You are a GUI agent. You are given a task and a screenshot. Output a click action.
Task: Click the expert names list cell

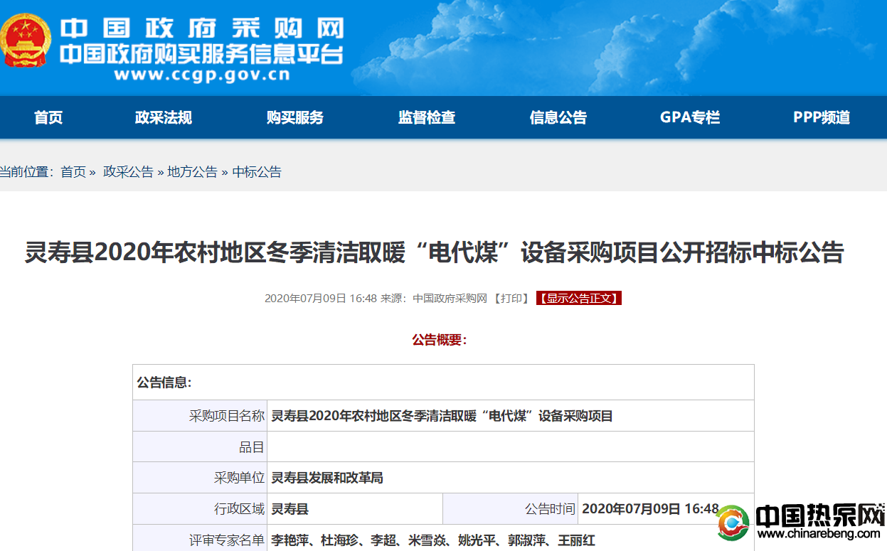click(511, 538)
